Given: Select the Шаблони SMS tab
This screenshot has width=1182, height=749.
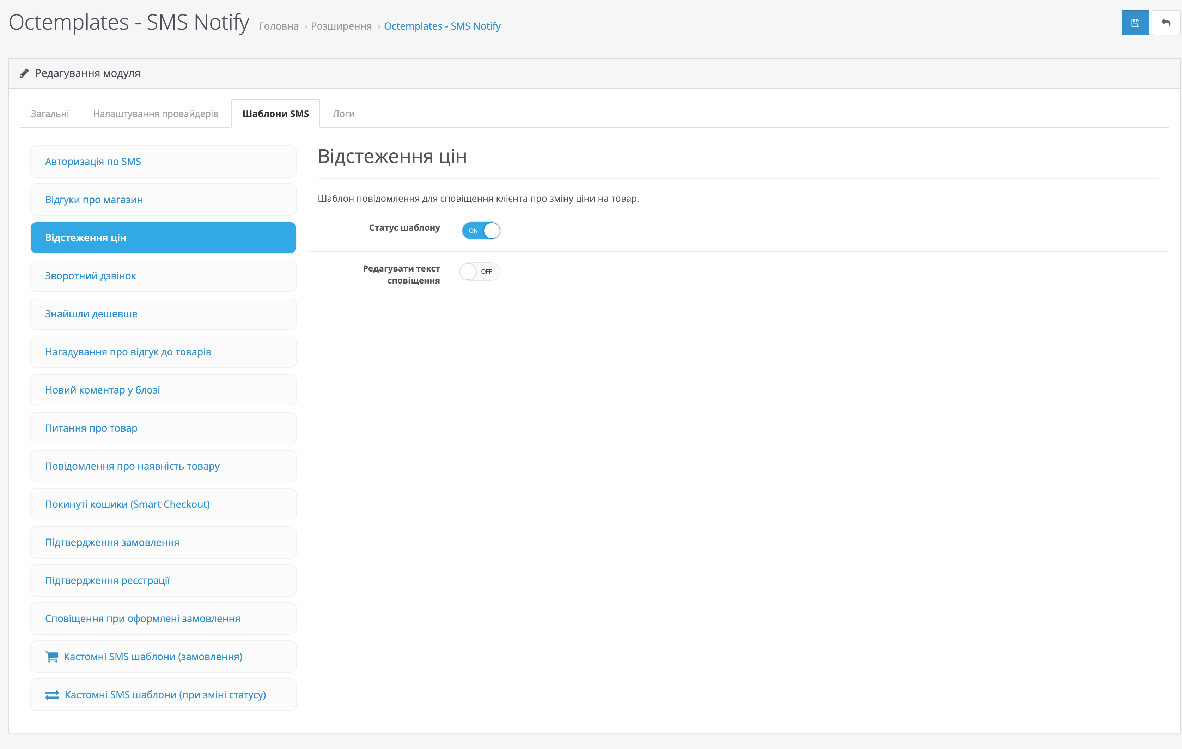Looking at the screenshot, I should tap(275, 114).
